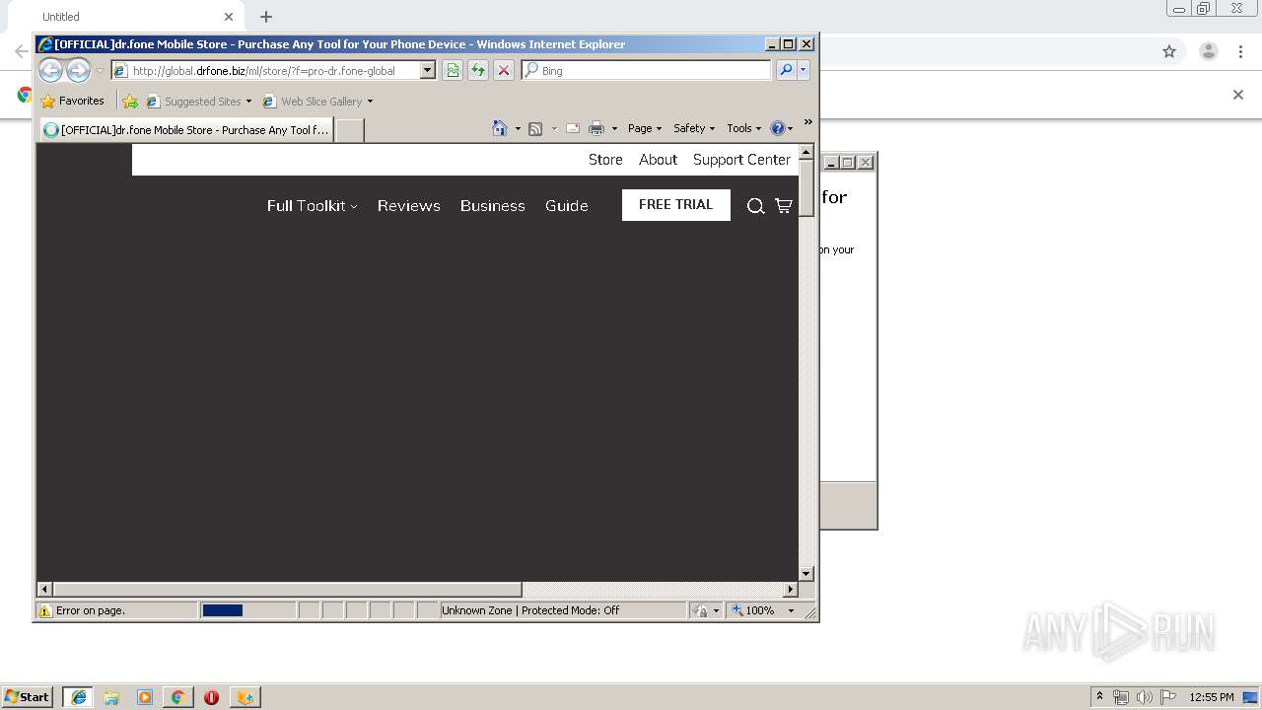Open Suggested Sites in favorites bar
The image size is (1262, 710).
pyautogui.click(x=199, y=101)
